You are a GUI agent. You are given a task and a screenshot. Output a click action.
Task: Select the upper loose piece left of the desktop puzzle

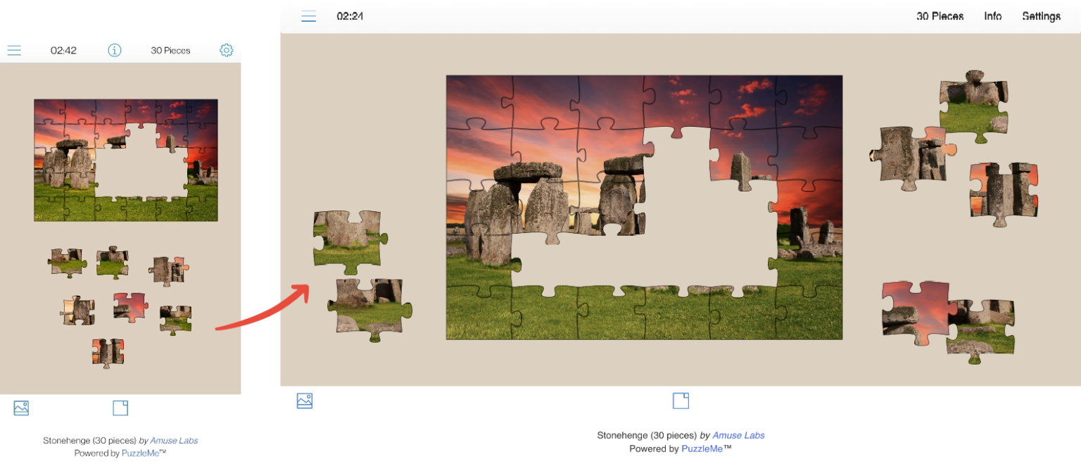(x=350, y=241)
